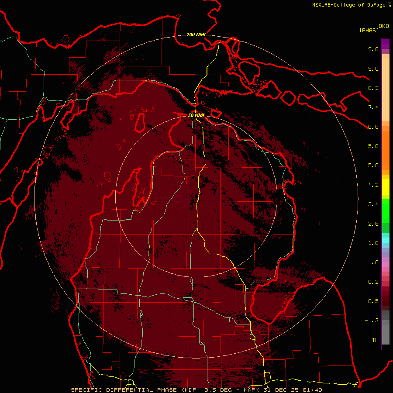The image size is (393, 393).
Task: Pick the light peach color scale segment
Action: click(x=386, y=90)
